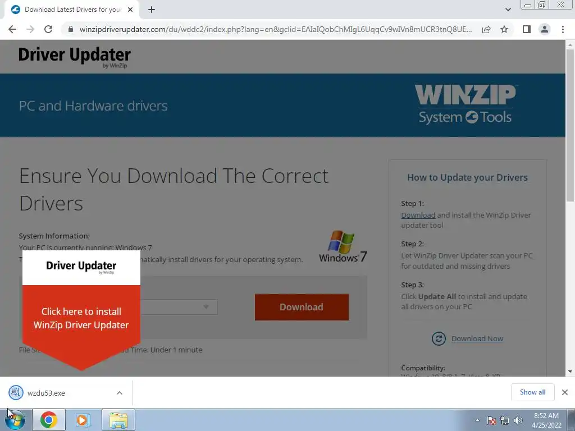The width and height of the screenshot is (575, 431).
Task: Click the 'Update All' bold text in Step 3
Action: [437, 296]
